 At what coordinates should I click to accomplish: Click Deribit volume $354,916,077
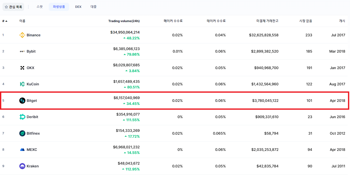coord(128,114)
